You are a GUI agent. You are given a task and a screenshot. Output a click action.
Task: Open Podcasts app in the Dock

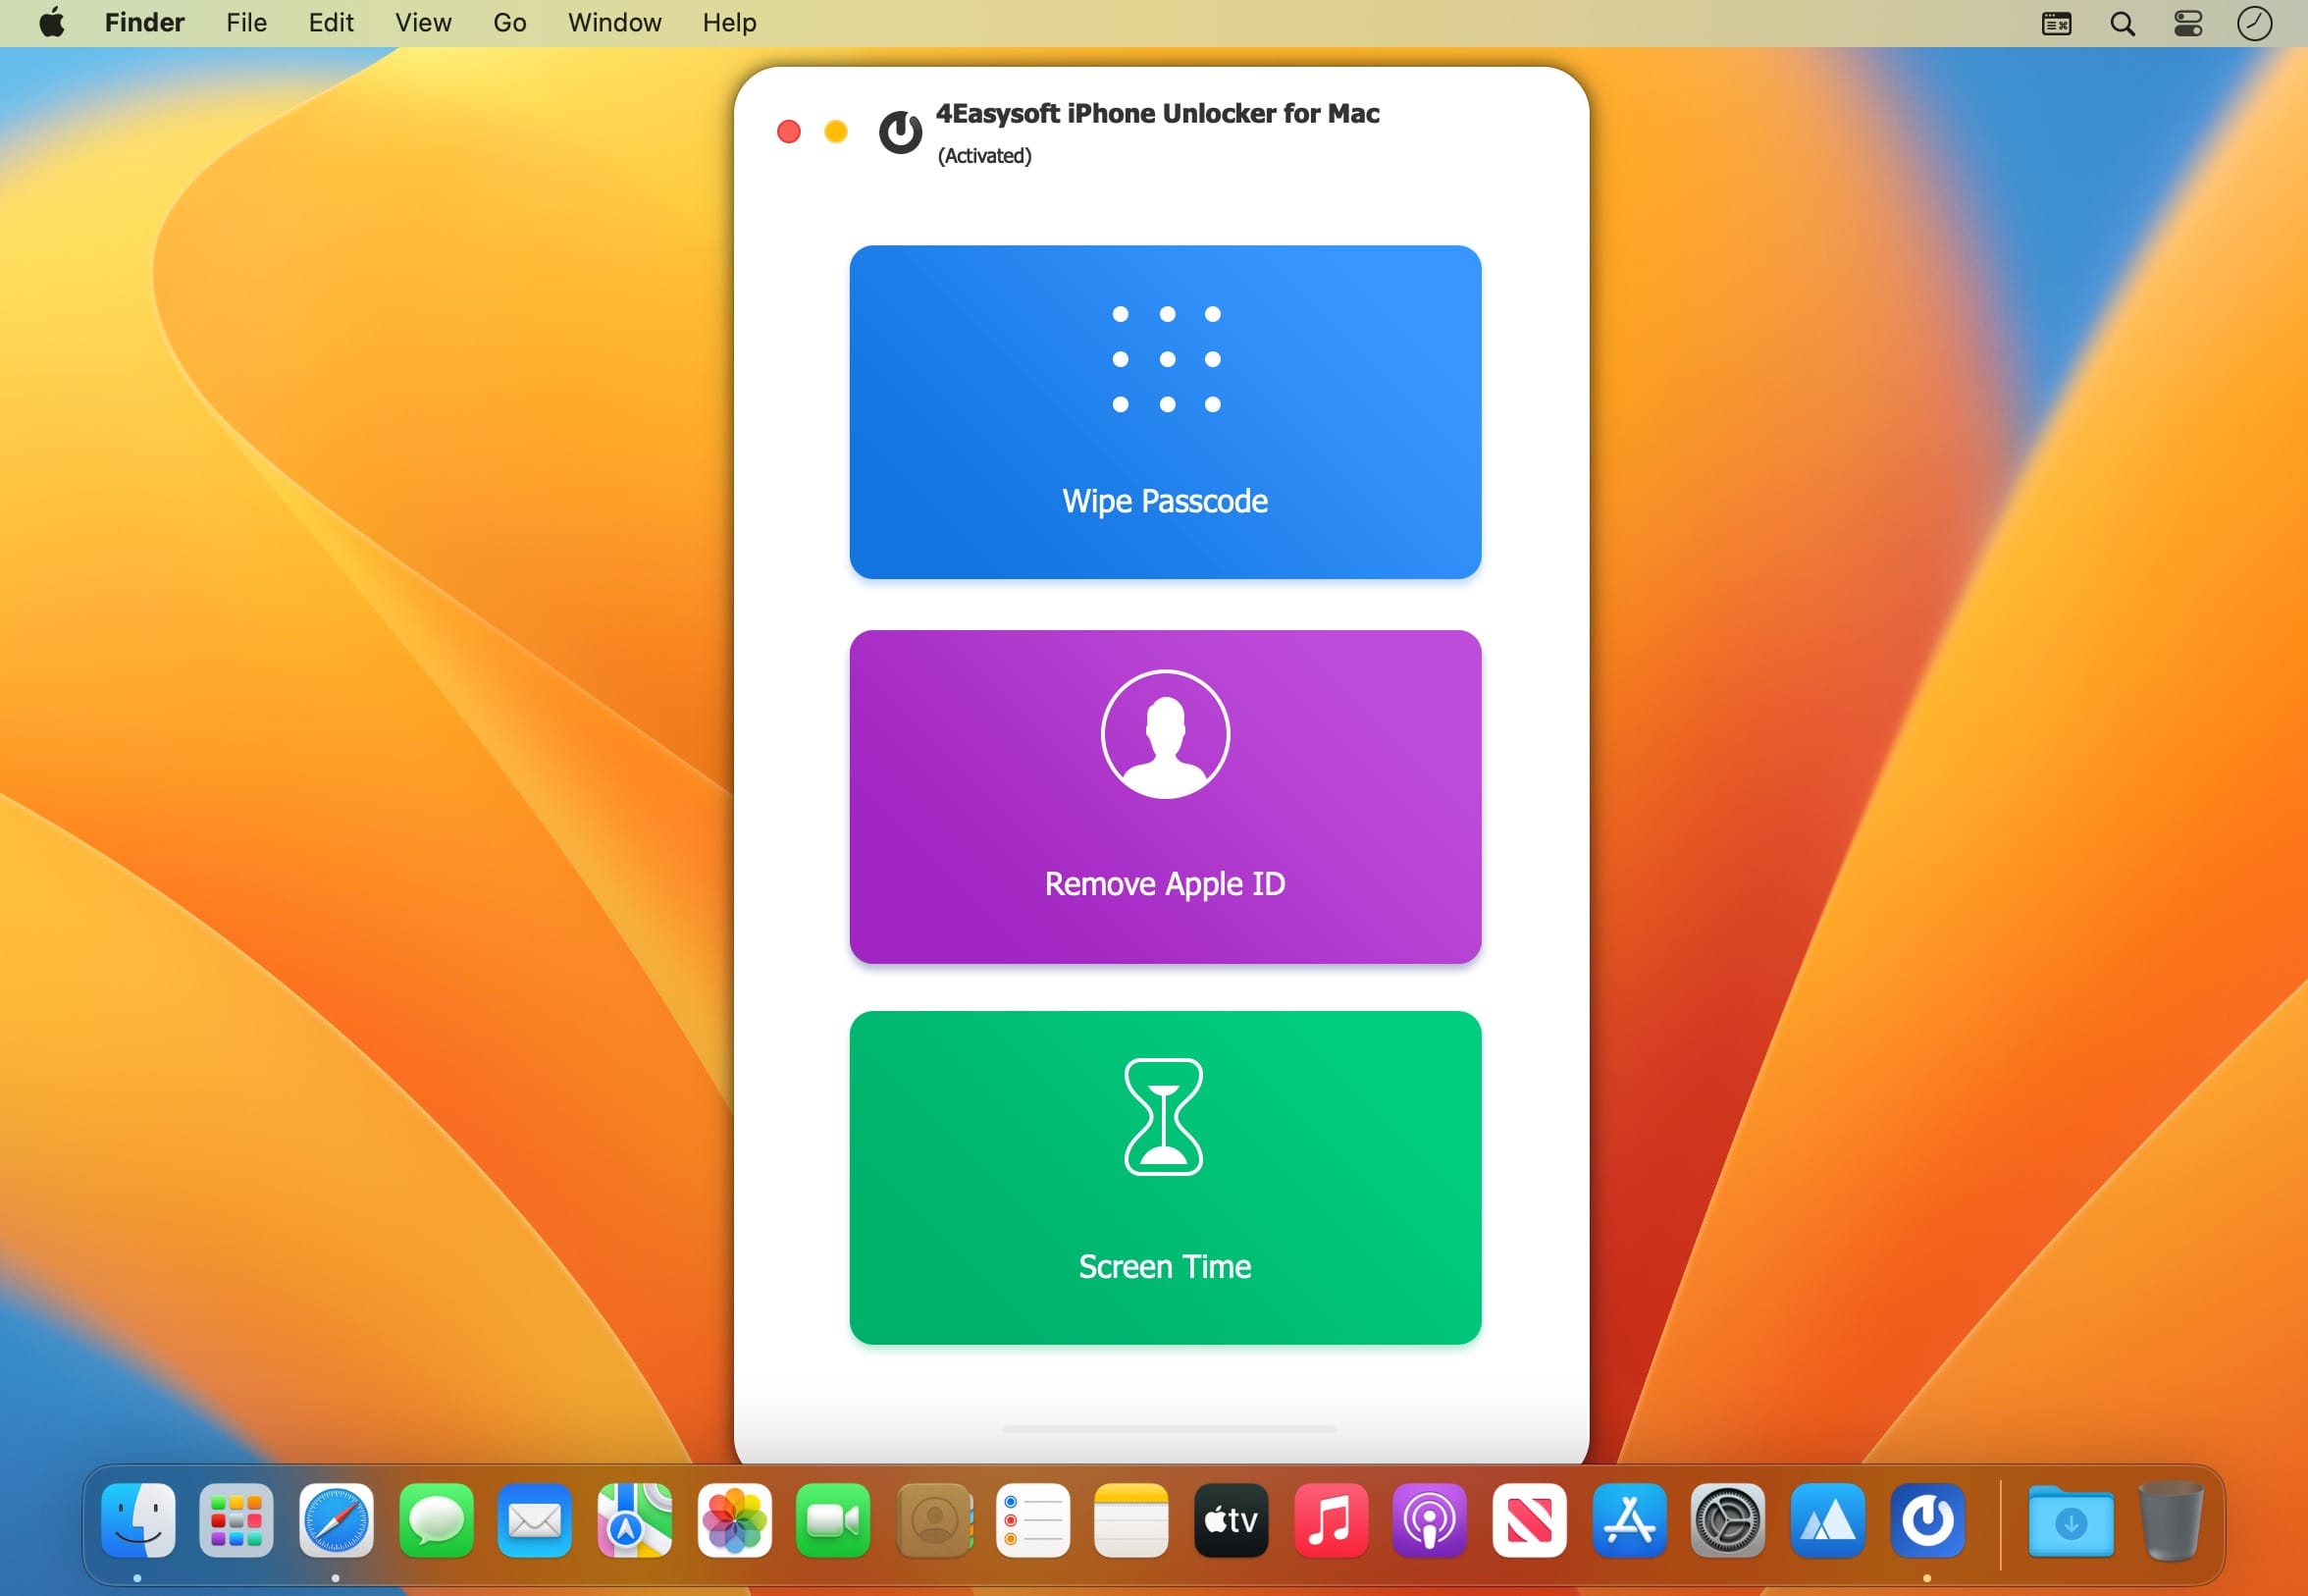click(x=1430, y=1521)
